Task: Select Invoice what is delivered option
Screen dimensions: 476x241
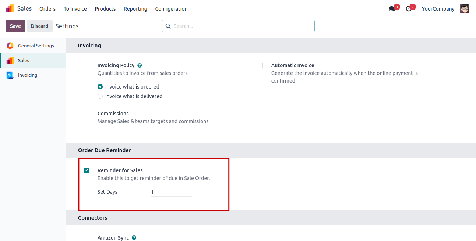Action: coord(100,96)
